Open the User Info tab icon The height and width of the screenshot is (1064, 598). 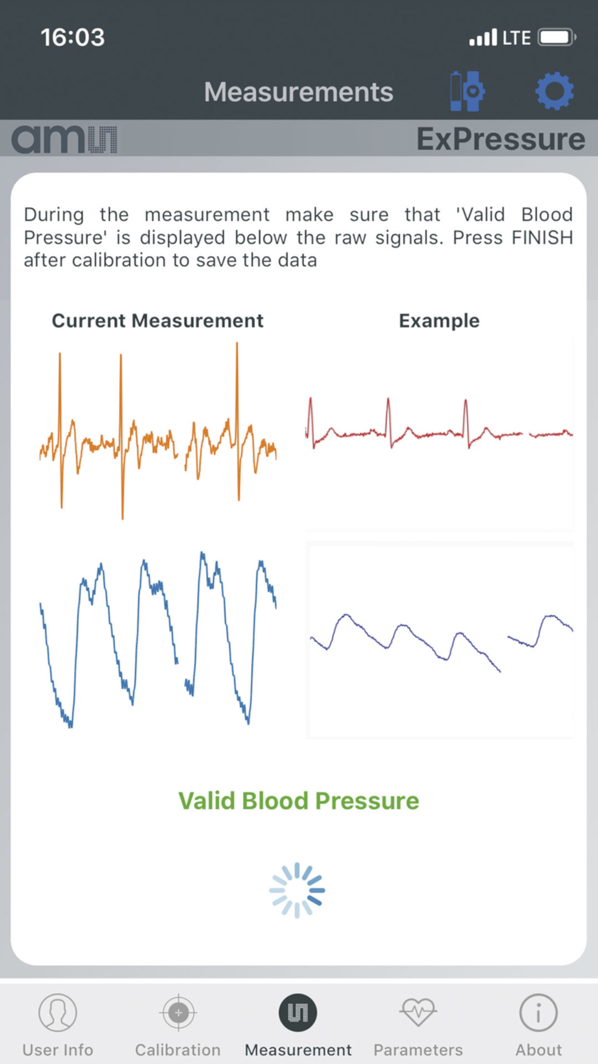[x=58, y=1013]
